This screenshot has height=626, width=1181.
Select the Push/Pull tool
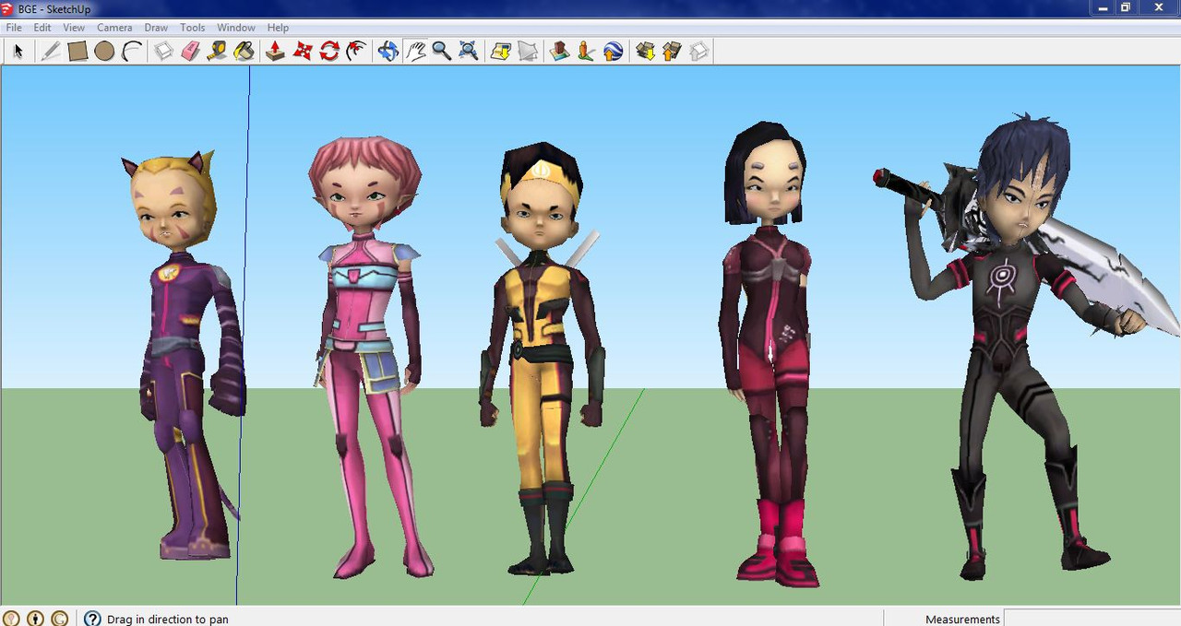tap(275, 52)
